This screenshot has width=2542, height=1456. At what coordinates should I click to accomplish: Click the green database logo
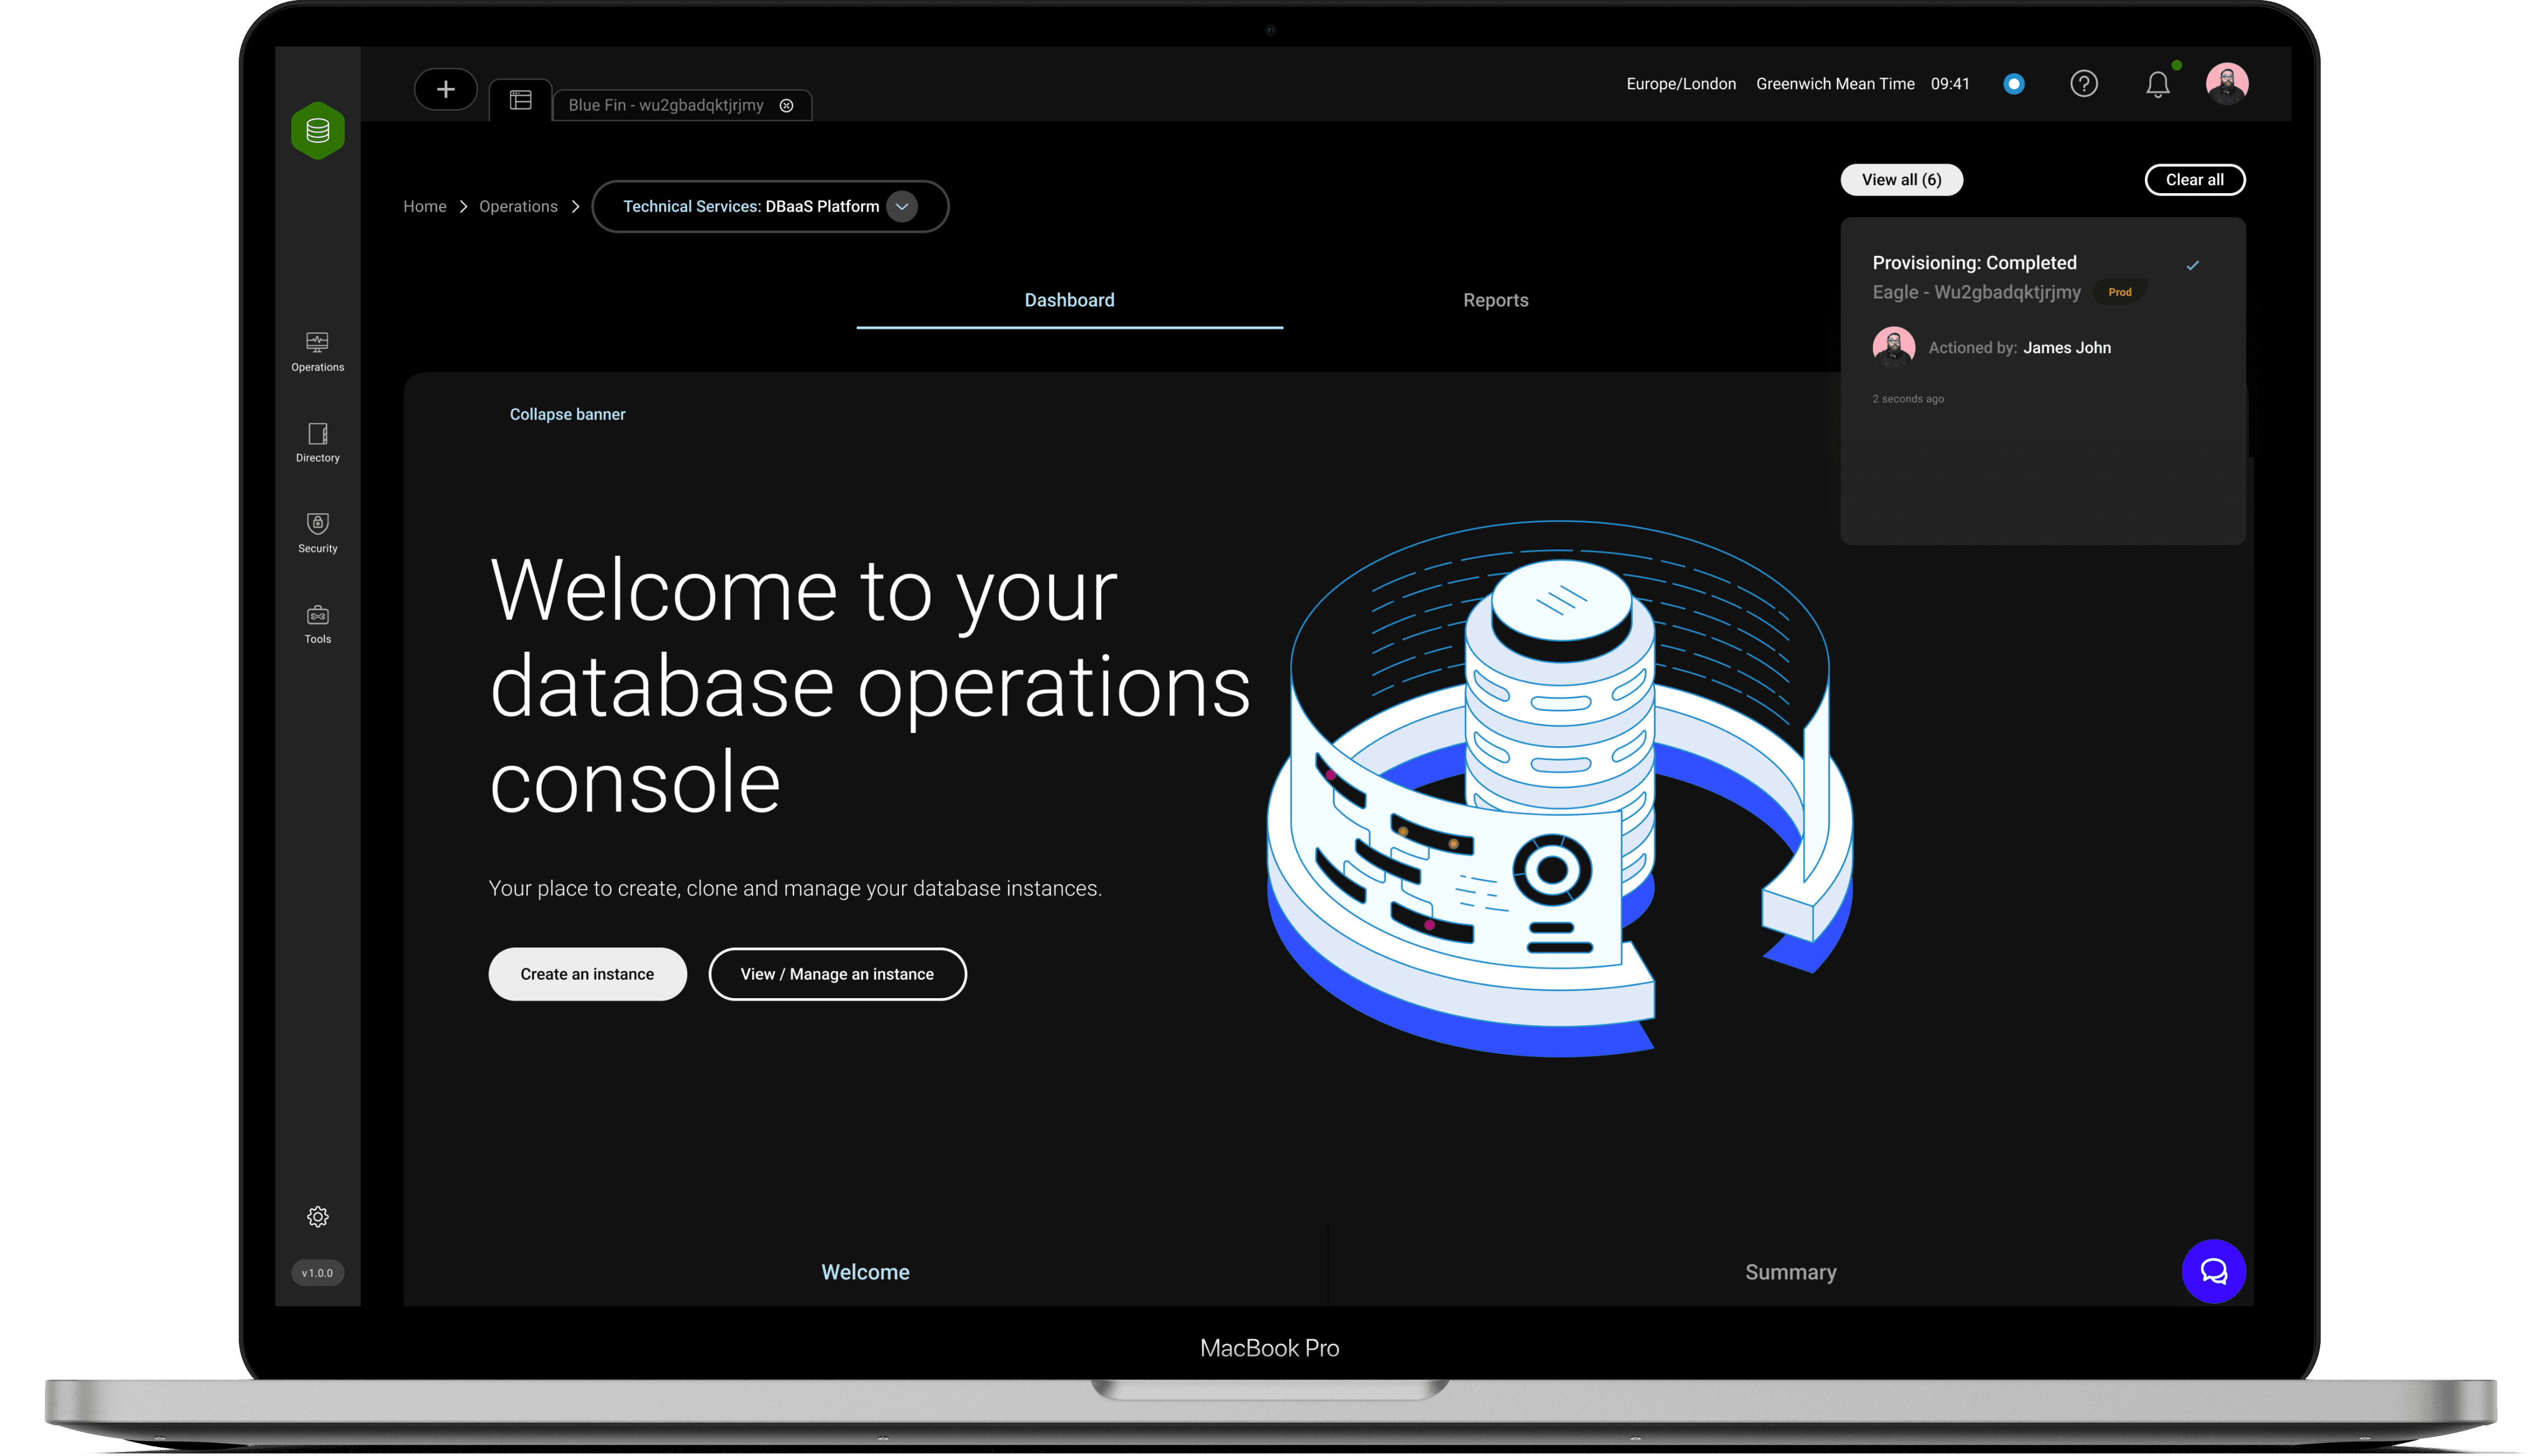pos(317,130)
